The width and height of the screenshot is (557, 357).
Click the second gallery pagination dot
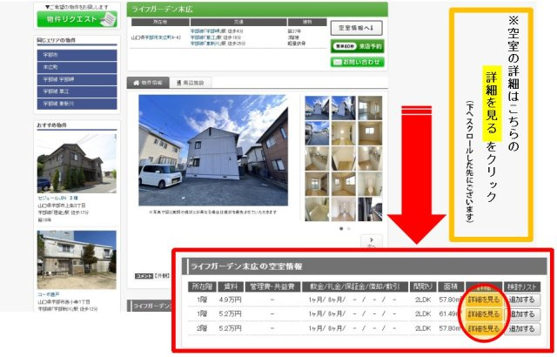tap(349, 229)
